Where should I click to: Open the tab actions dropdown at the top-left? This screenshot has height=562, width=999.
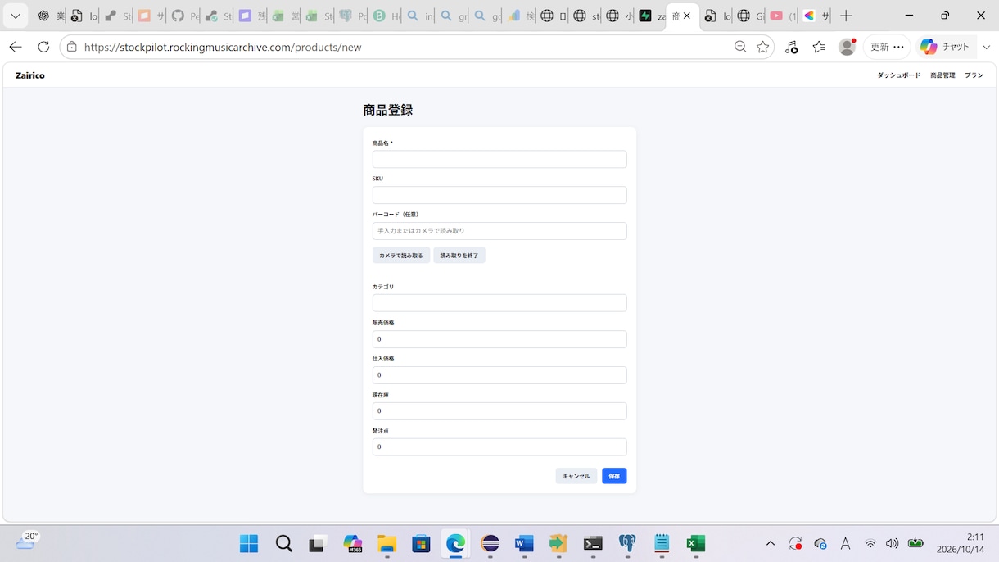click(15, 16)
